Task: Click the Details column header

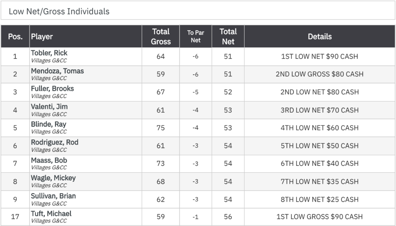Action: click(320, 36)
